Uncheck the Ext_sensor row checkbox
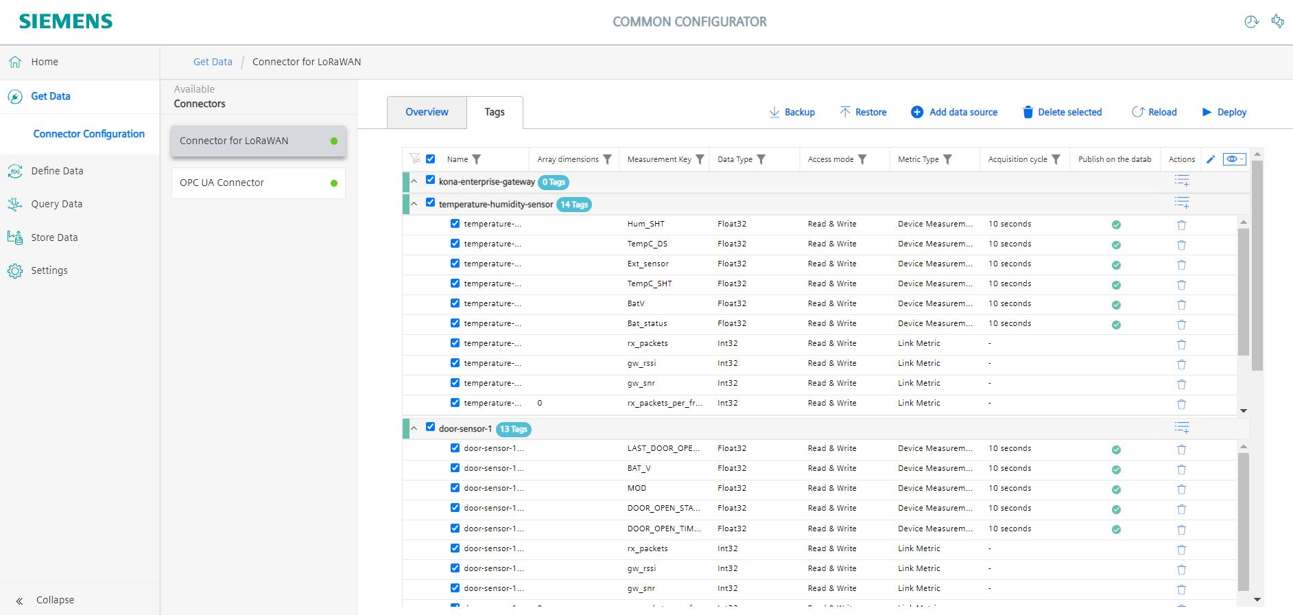The height and width of the screenshot is (615, 1293). 455,263
